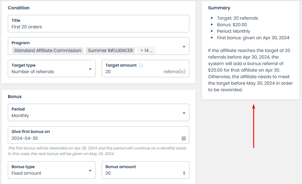This screenshot has width=302, height=184.
Task: Show the "+ 14 ..." hidden programs
Action: point(146,51)
